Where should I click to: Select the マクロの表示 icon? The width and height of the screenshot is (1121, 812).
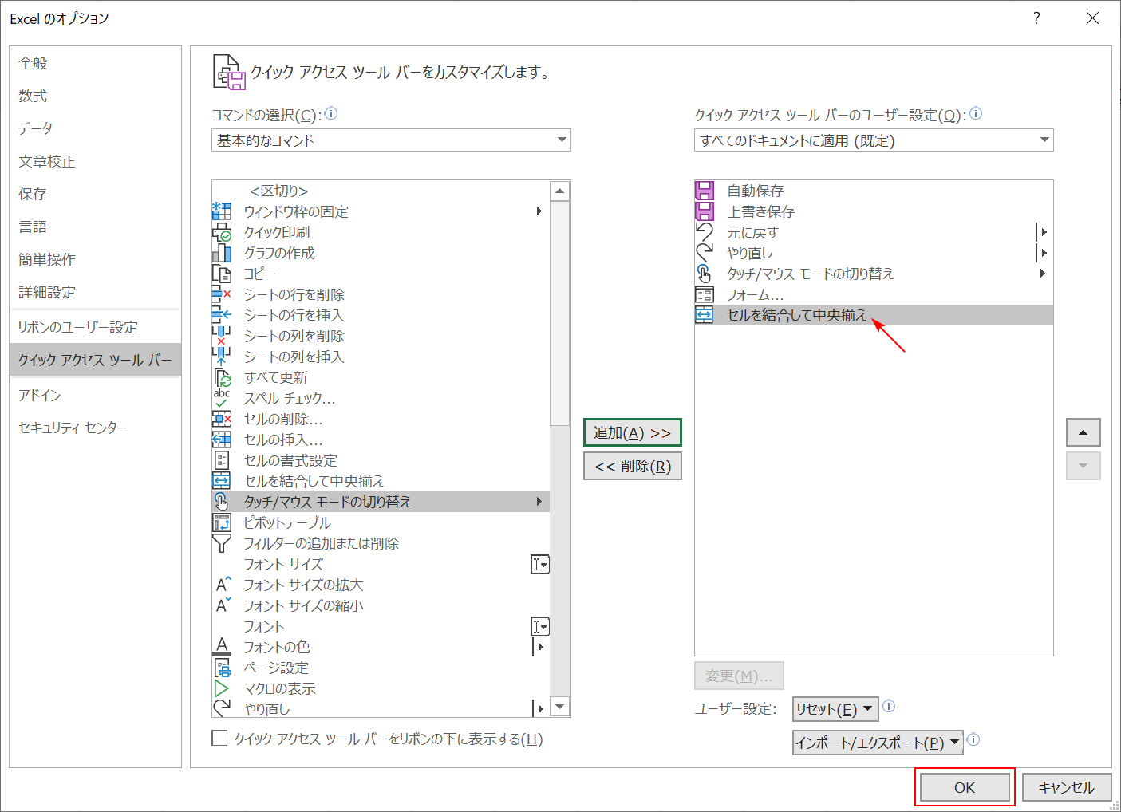click(x=222, y=688)
